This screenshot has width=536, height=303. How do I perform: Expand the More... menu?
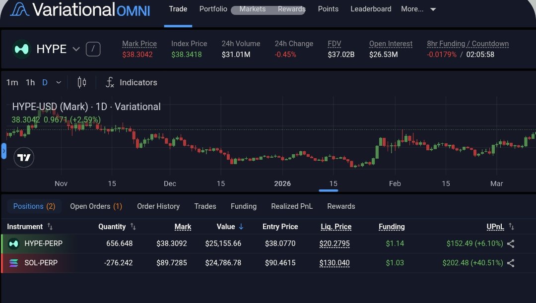click(x=418, y=9)
